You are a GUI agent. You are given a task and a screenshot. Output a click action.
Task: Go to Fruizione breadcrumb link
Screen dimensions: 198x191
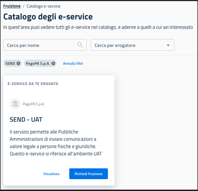click(x=12, y=6)
